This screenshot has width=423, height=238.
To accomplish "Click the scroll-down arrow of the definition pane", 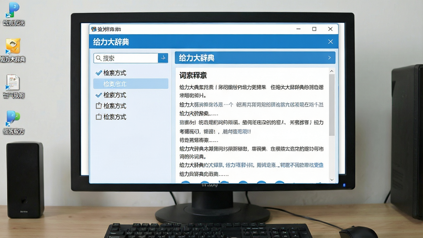I will [x=332, y=180].
